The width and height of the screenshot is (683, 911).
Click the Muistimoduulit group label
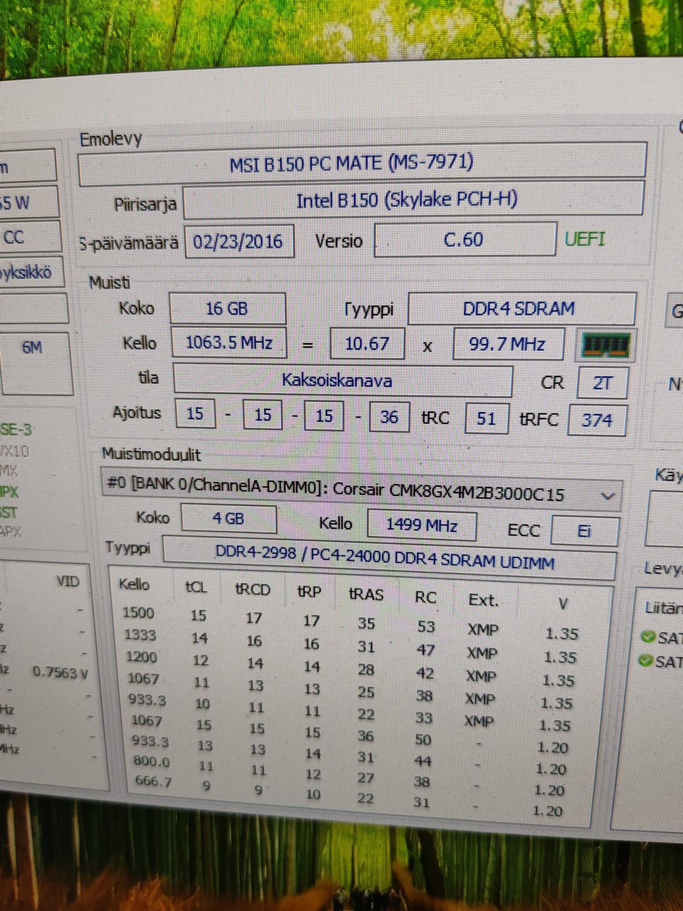[151, 454]
